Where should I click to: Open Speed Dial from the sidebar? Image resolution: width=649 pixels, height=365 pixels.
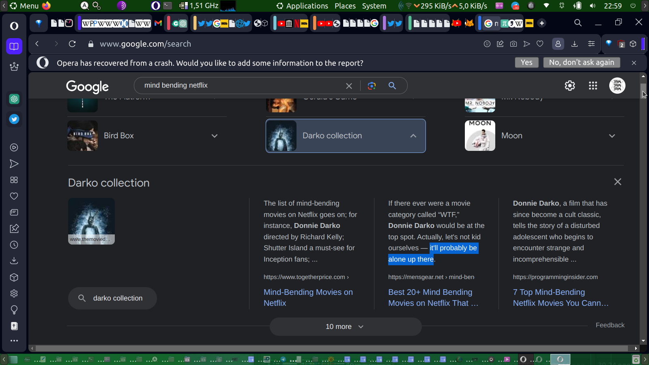point(14,180)
